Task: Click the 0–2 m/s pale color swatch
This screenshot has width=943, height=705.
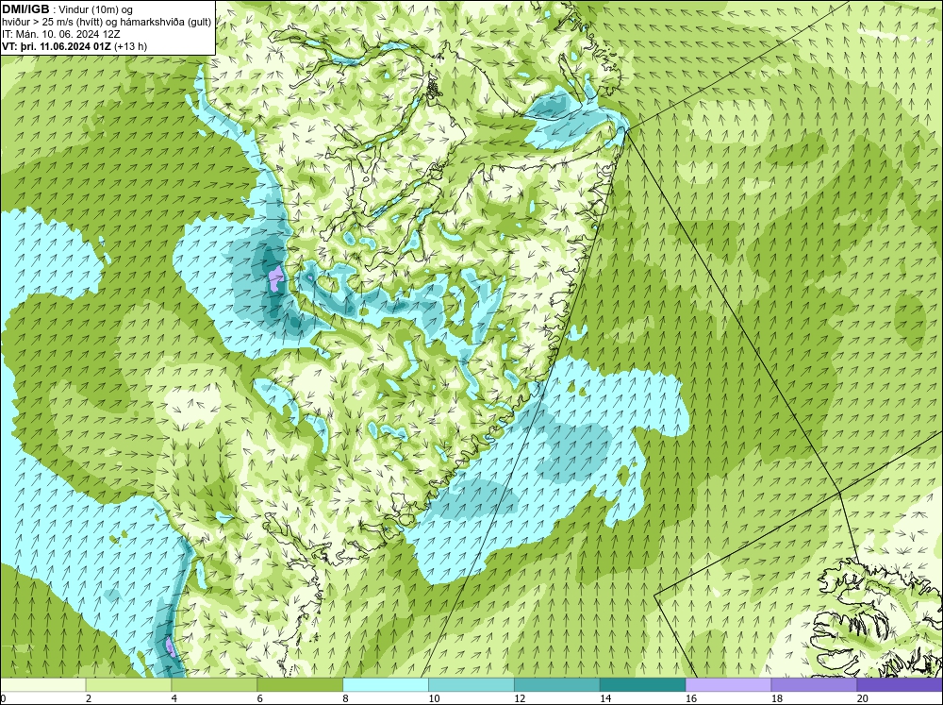Action: click(x=42, y=685)
